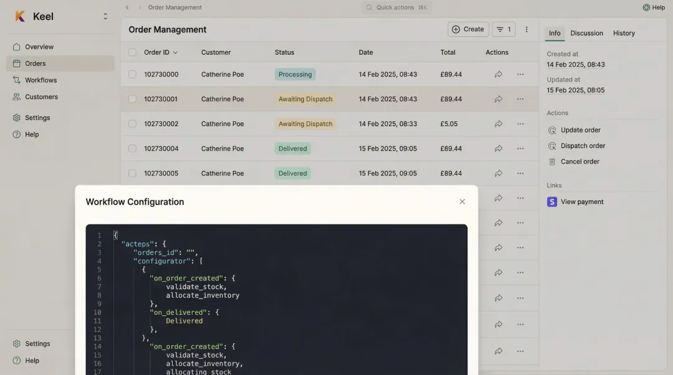
Task: Open the History tab
Action: (x=624, y=33)
